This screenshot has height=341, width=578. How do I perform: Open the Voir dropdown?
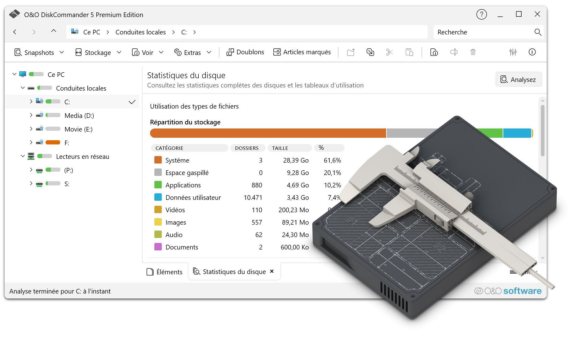pyautogui.click(x=161, y=52)
